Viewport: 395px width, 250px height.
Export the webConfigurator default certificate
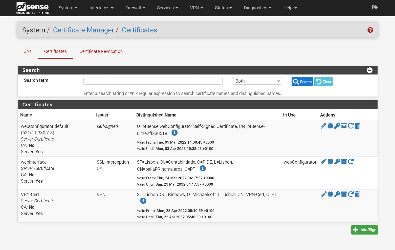tap(331, 126)
